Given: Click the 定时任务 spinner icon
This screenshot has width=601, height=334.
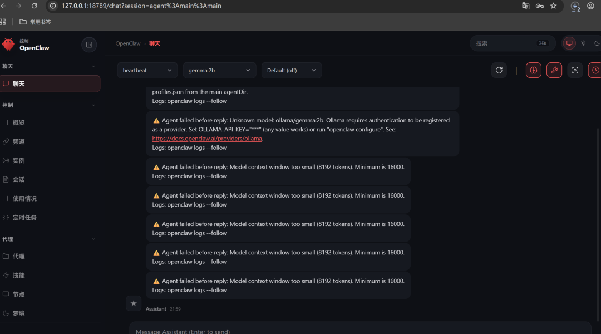Looking at the screenshot, I should point(6,218).
